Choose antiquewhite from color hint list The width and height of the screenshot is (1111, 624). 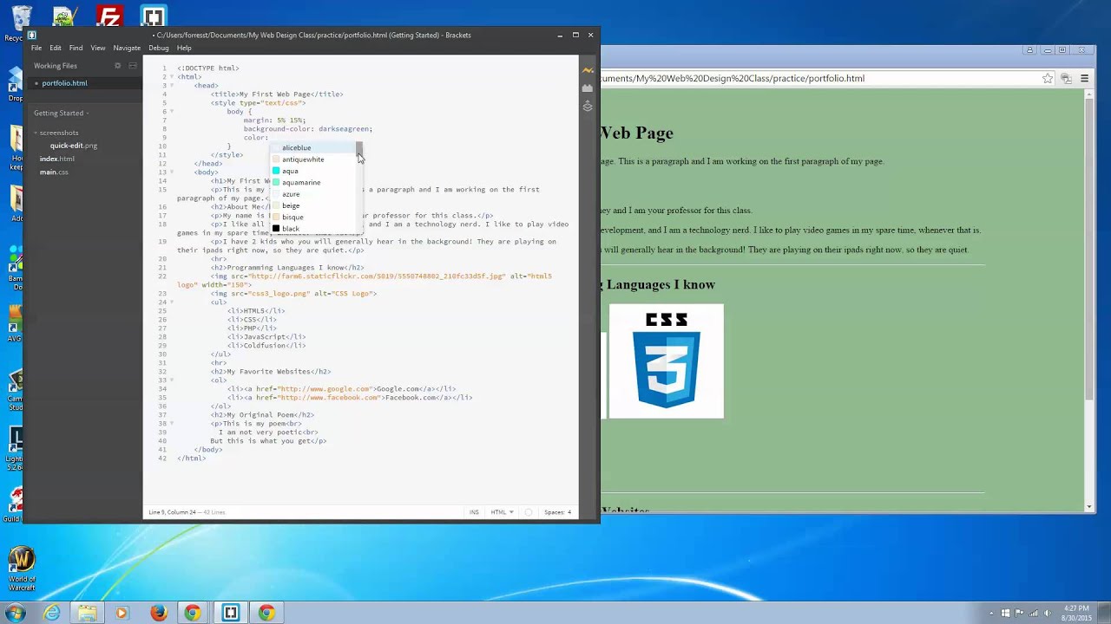[x=313, y=159]
